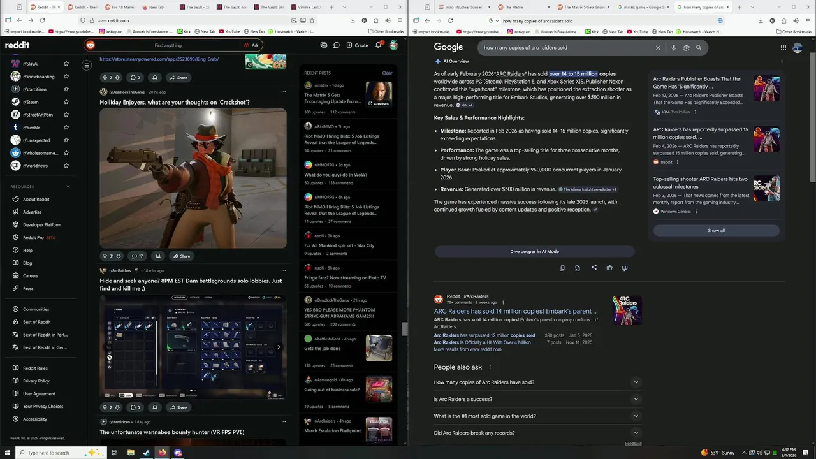Go to next image in ArcRaiders post gallery
The image size is (816, 459).
(279, 347)
